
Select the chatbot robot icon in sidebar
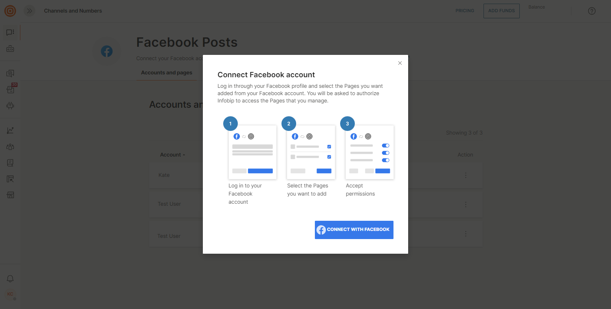[10, 106]
